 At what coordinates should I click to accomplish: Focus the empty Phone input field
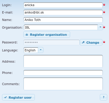[63, 73]
